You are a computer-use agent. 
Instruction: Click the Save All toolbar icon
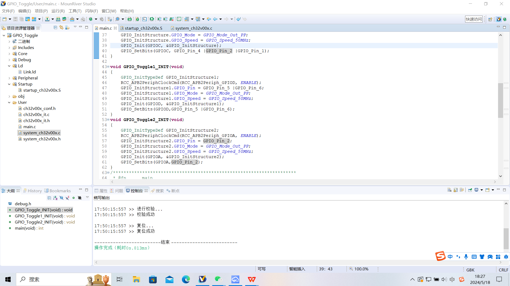[x=22, y=19]
